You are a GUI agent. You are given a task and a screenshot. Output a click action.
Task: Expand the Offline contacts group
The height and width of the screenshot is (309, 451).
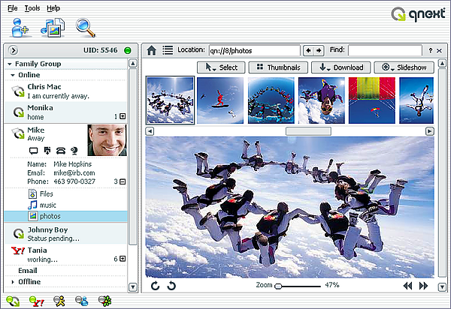click(x=13, y=282)
